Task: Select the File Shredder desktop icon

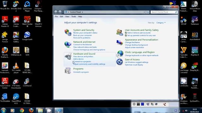Action: [x=5, y=98]
